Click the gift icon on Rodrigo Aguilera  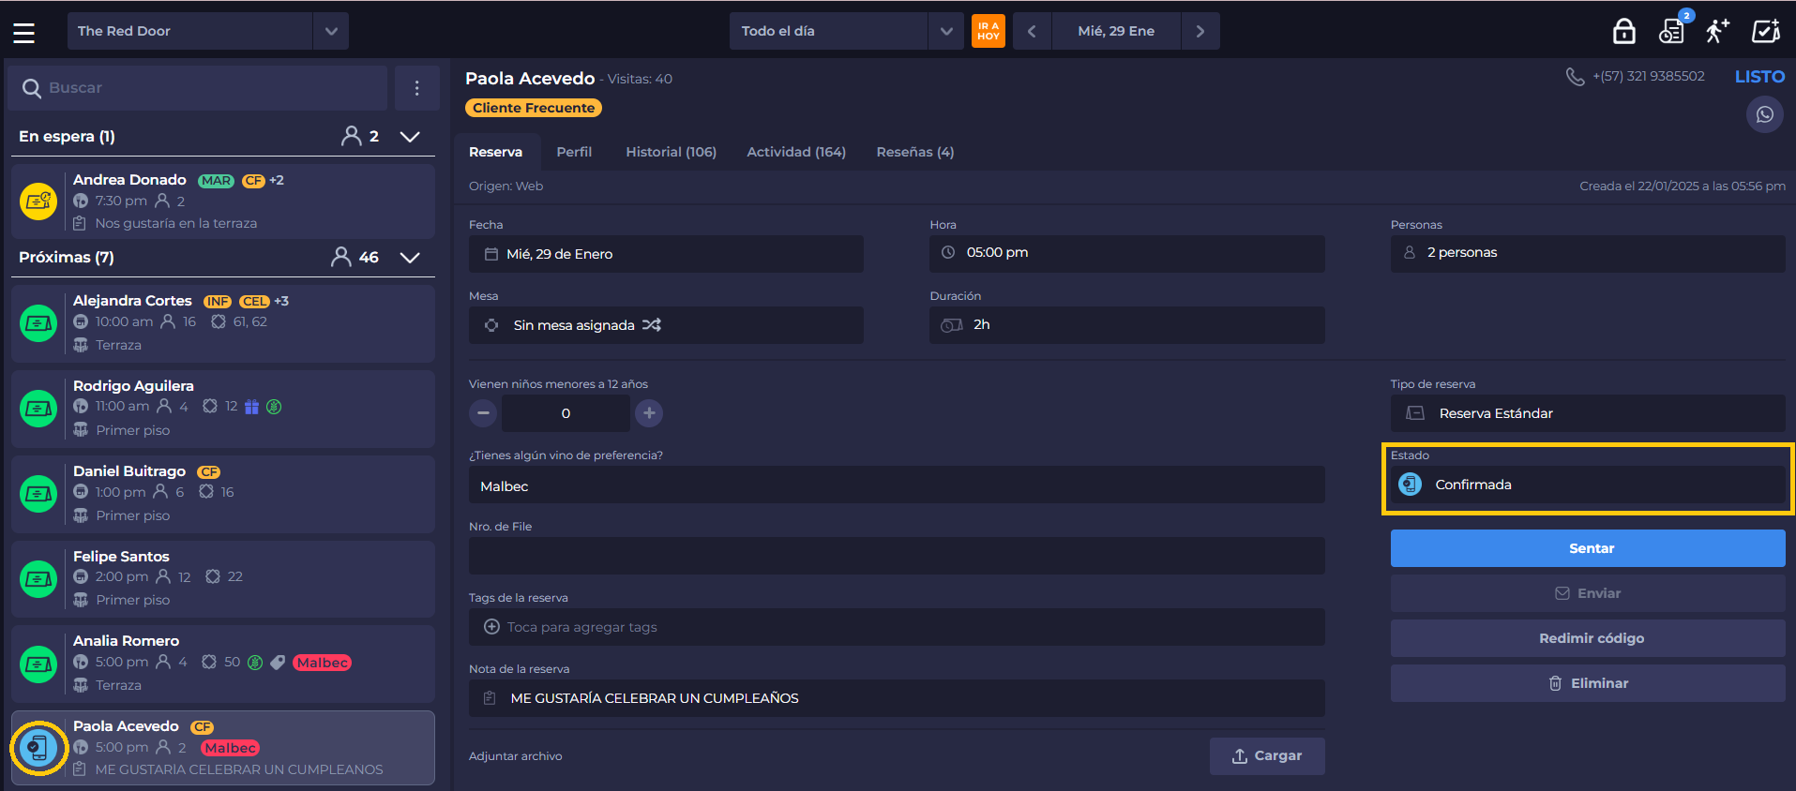[x=251, y=407]
